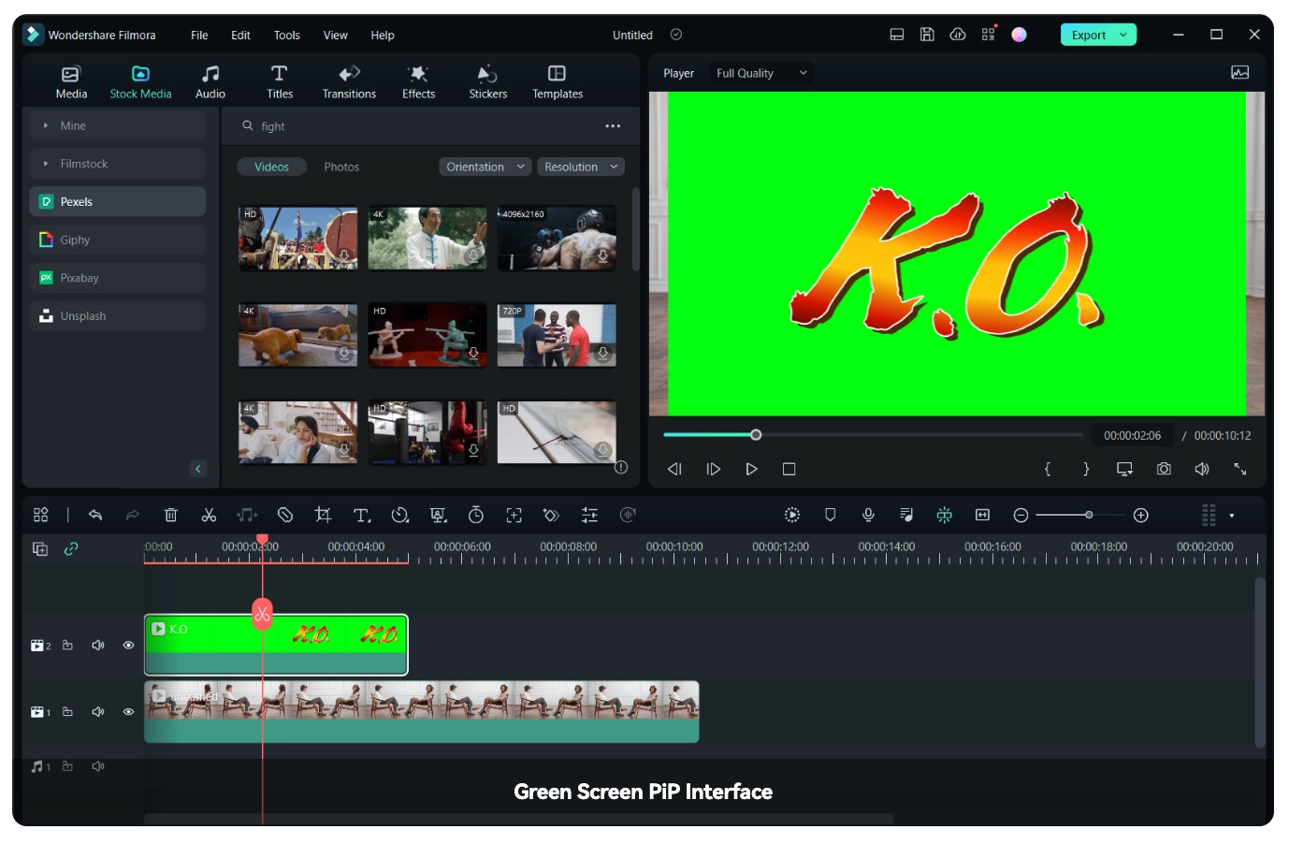Screen dimensions: 1289x844
Task: Download the 4K tai chi video thumbnail
Action: coord(474,255)
